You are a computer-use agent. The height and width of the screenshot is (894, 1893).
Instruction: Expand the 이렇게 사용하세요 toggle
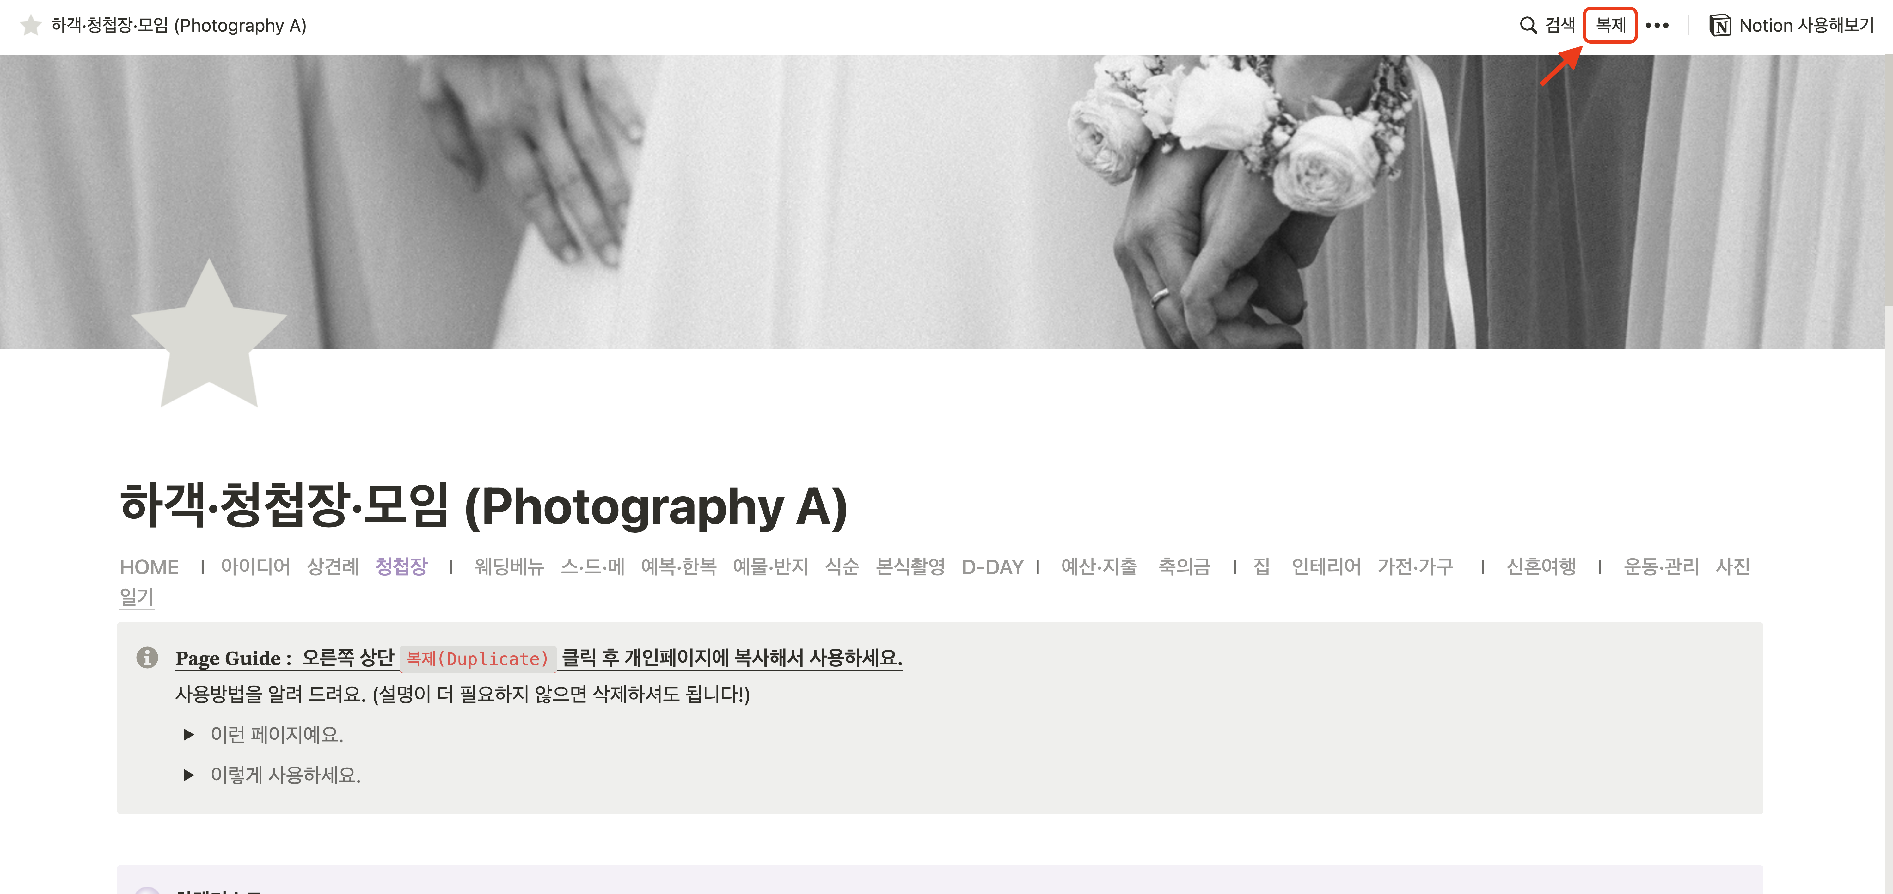(189, 775)
